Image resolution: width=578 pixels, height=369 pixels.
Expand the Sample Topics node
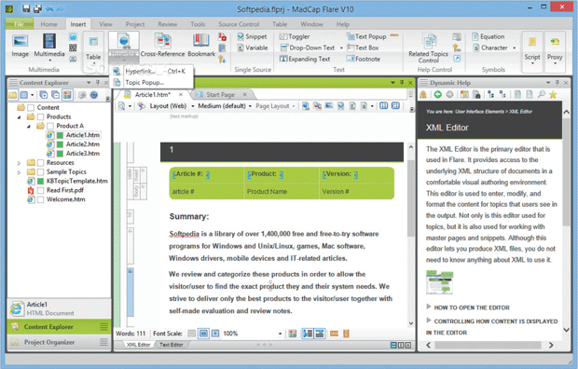20,171
